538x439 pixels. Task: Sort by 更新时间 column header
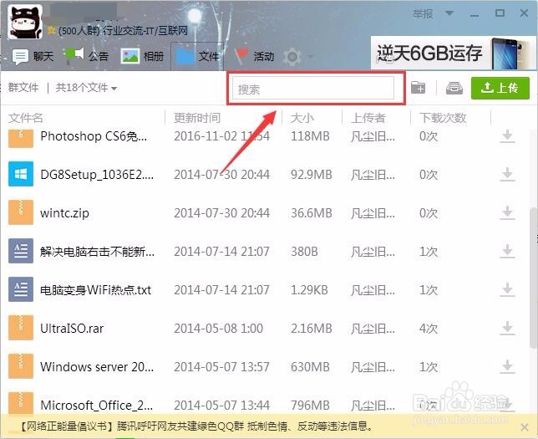point(197,118)
